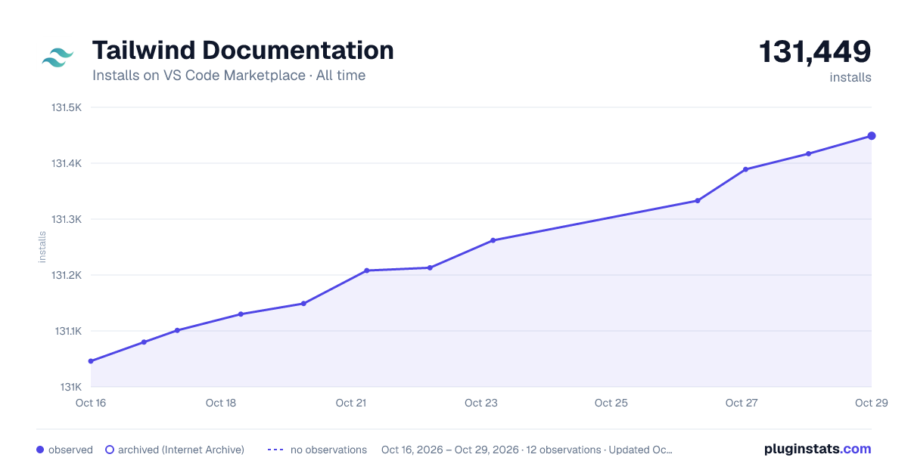Click the Oct 18 x-axis label
The image size is (908, 476).
coord(221,403)
